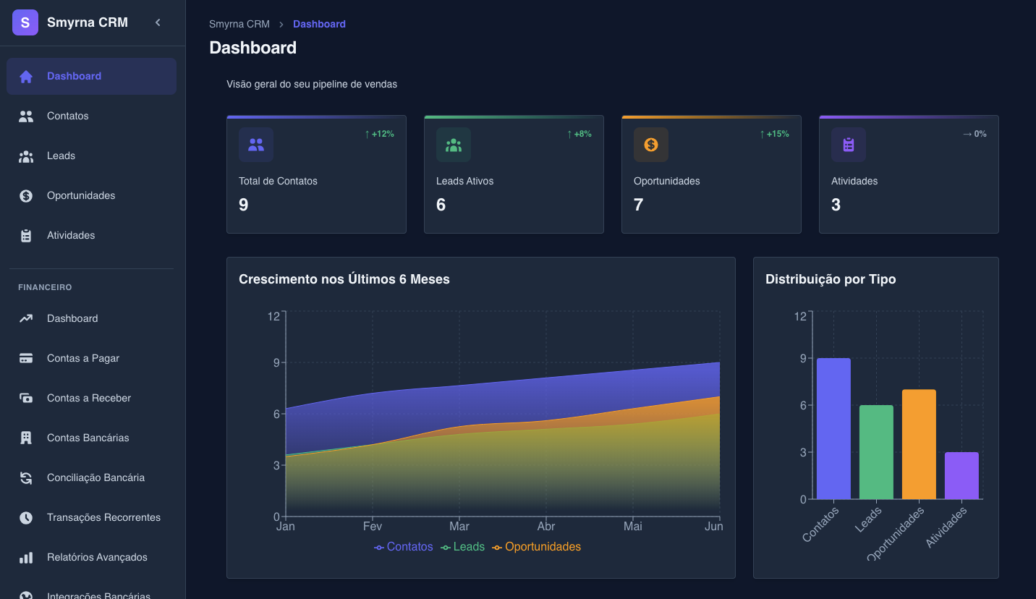Image resolution: width=1036 pixels, height=599 pixels.
Task: Click the Atividades clipboard icon in sidebar
Action: 26,236
